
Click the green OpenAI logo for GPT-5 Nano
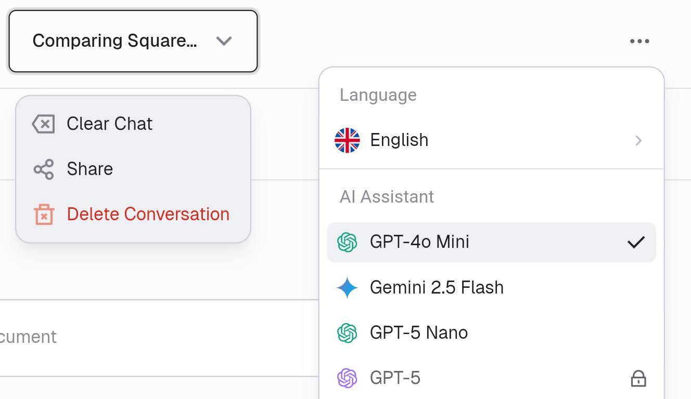point(347,332)
